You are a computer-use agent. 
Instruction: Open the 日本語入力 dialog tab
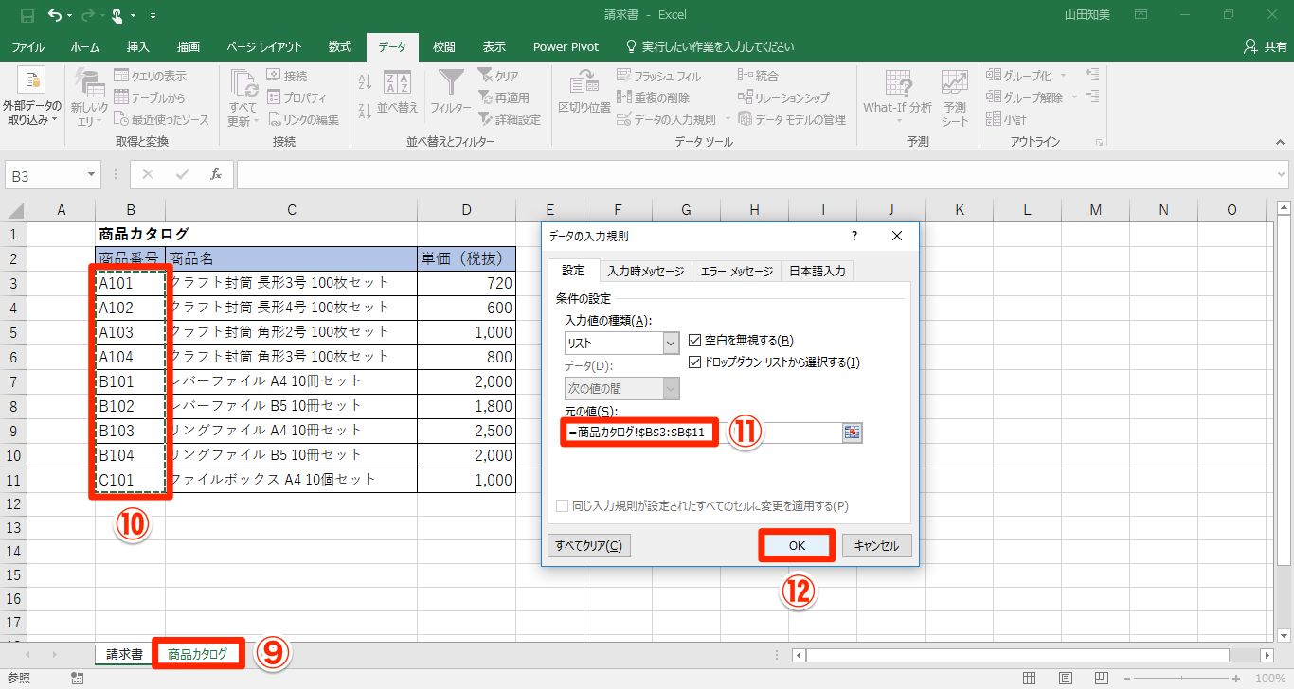[x=818, y=272]
